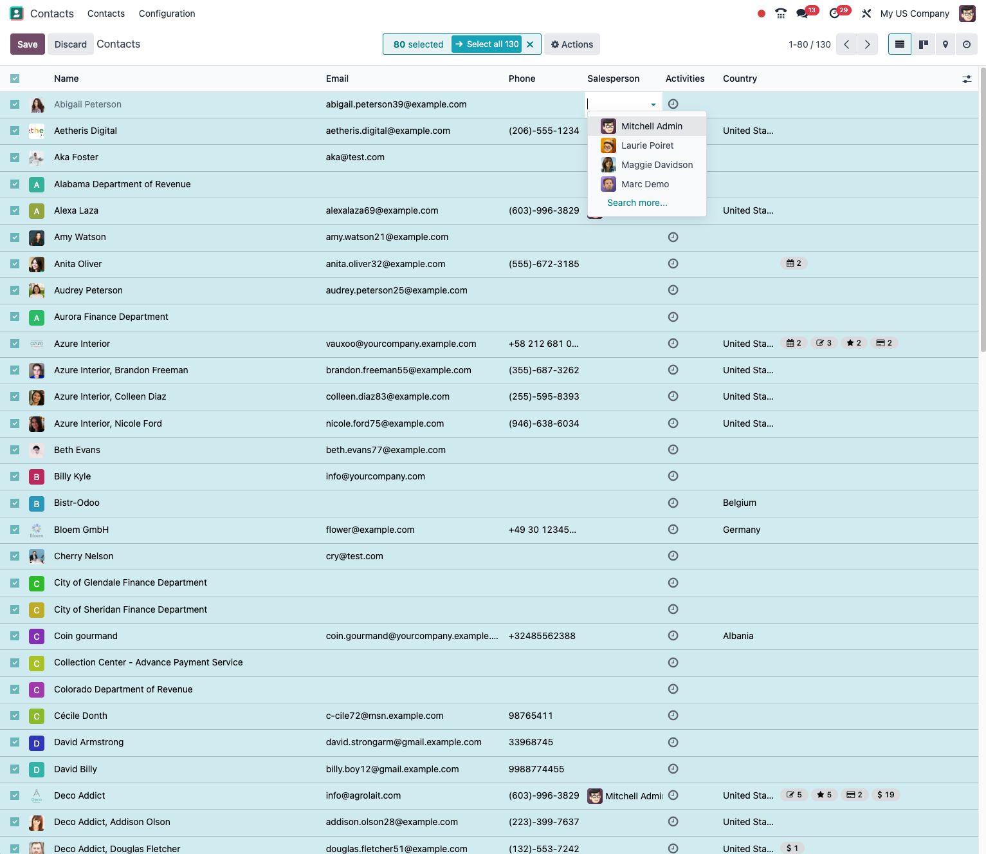Open the Actions dropdown
The width and height of the screenshot is (986, 854).
(572, 44)
